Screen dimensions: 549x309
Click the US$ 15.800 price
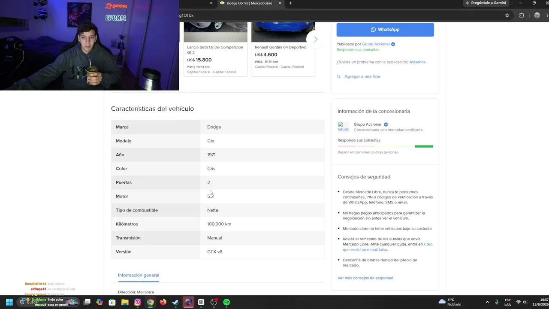coord(199,60)
